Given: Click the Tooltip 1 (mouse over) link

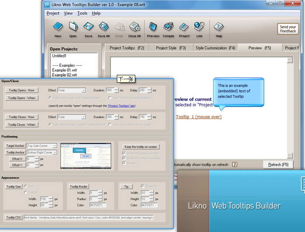Looking at the screenshot, I should (199, 117).
